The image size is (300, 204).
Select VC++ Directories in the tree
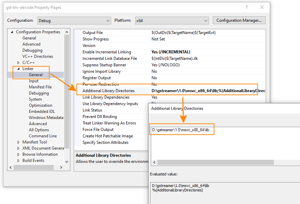pos(37,56)
